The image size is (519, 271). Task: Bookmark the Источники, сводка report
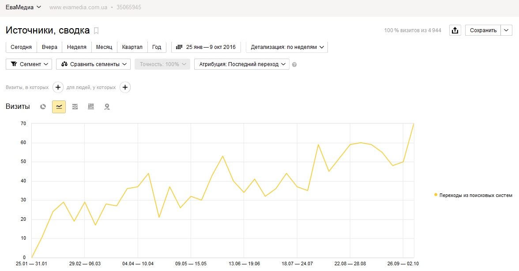coord(96,31)
